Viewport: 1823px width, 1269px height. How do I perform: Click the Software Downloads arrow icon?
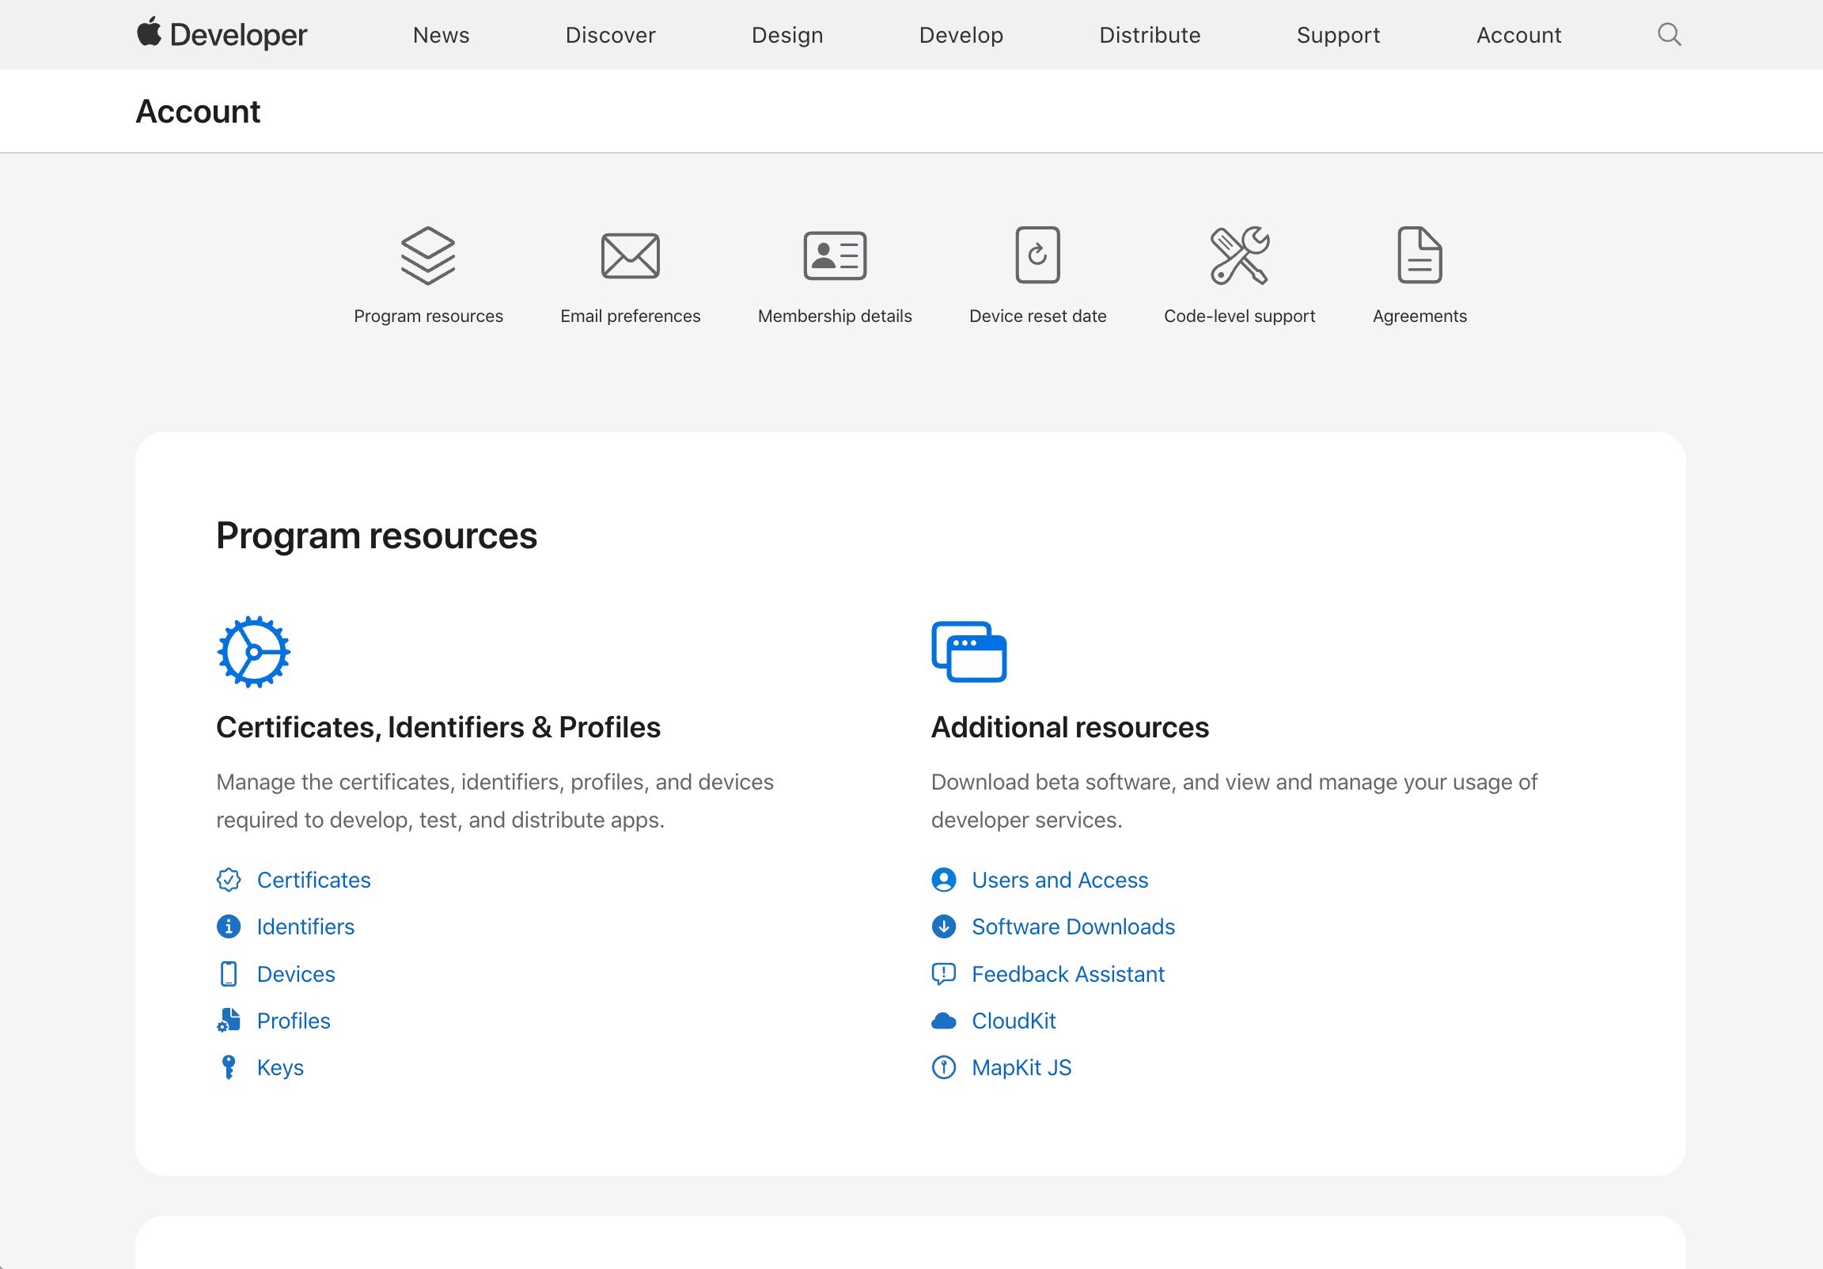944,926
